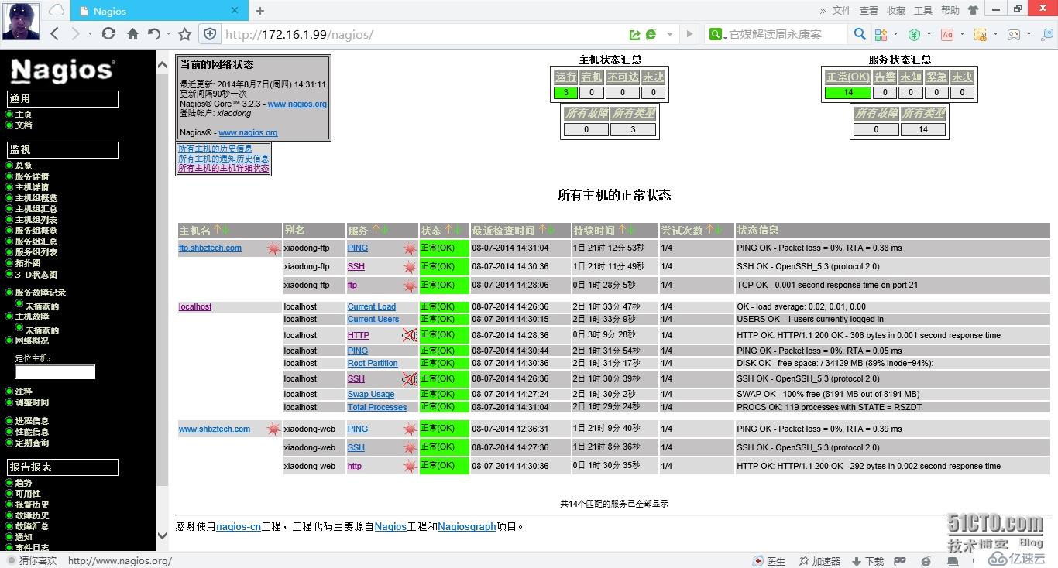The image size is (1058, 568).
Task: Open the 帮助 menu
Action: [x=950, y=11]
